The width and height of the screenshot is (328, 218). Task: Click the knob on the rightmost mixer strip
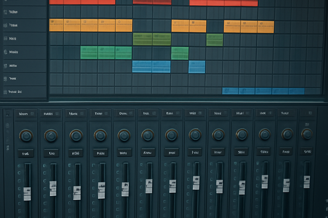[x=307, y=134]
